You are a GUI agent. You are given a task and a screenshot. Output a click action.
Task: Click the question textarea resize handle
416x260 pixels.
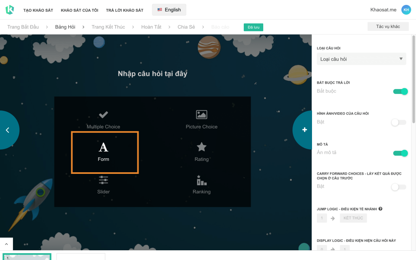pyautogui.click(x=255, y=83)
